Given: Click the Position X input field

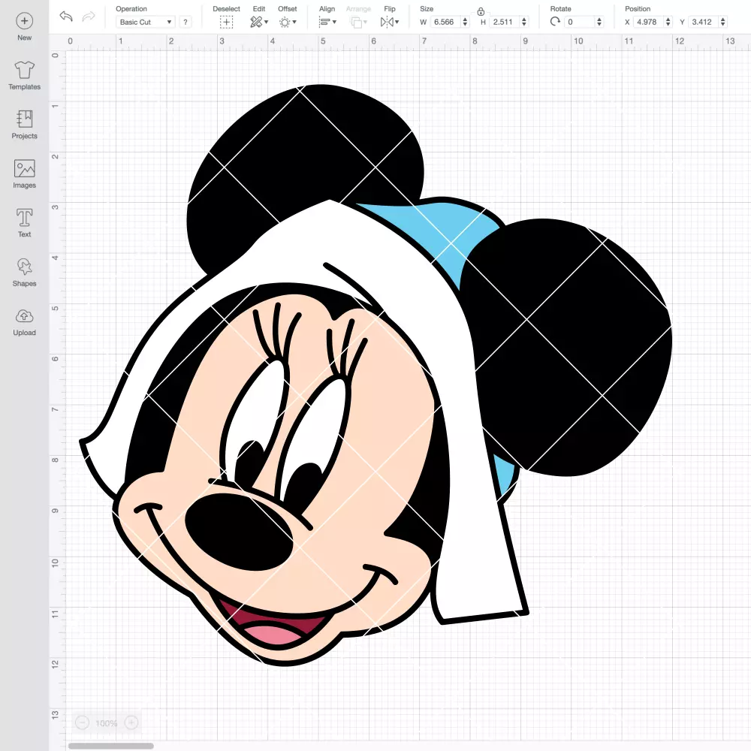Looking at the screenshot, I should pos(649,22).
